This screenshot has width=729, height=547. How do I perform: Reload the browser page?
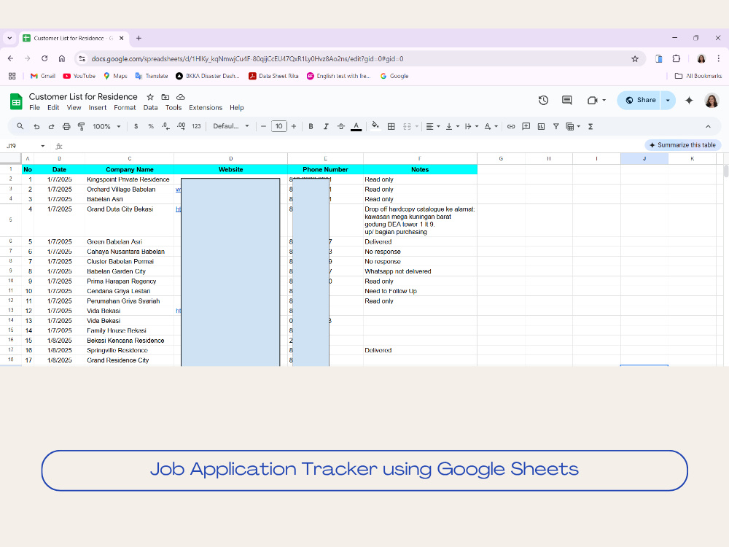pos(44,58)
